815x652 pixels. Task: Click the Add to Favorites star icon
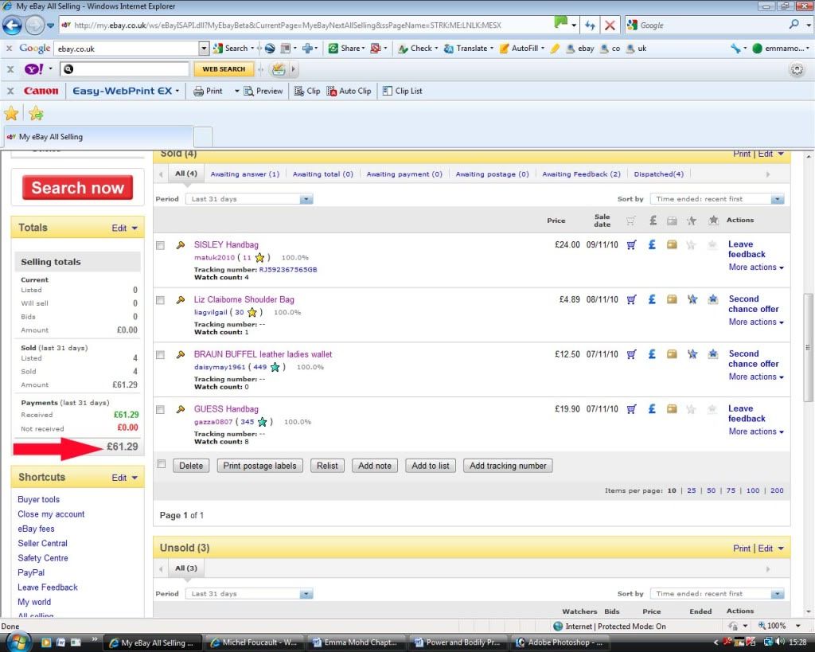coord(36,113)
